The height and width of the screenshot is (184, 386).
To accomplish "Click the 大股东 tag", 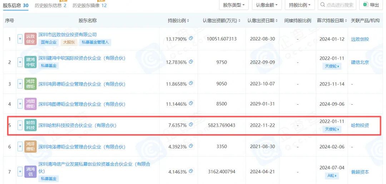I will (68, 42).
